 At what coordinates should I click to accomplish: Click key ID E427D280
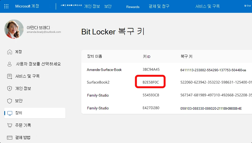[151, 108]
